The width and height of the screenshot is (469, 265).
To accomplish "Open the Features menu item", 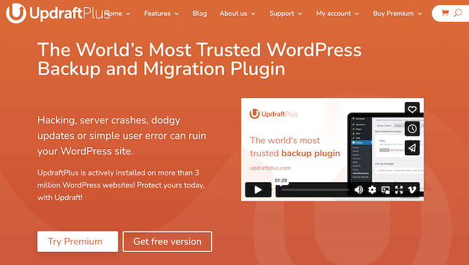I will [157, 14].
